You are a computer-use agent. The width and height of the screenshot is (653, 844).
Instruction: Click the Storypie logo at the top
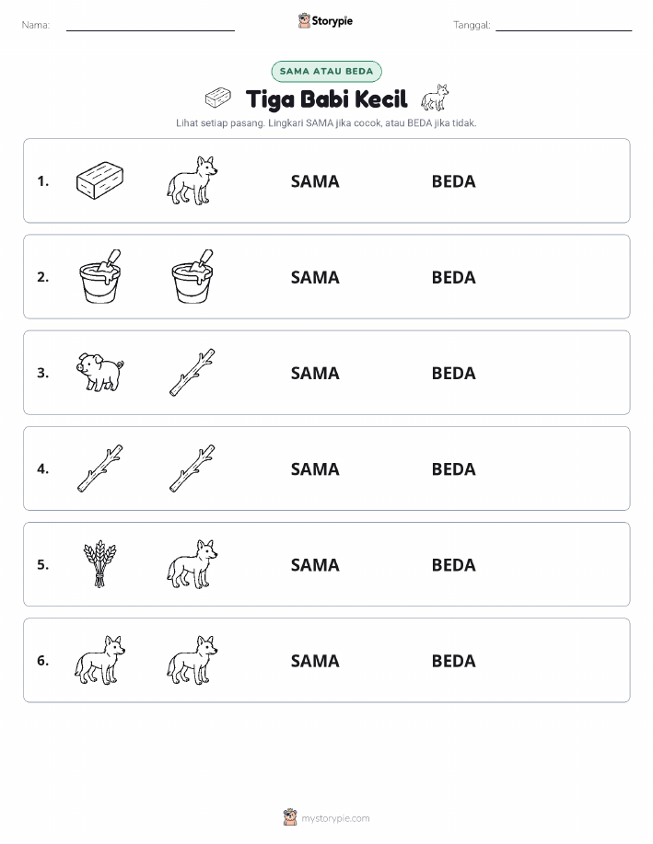[325, 21]
